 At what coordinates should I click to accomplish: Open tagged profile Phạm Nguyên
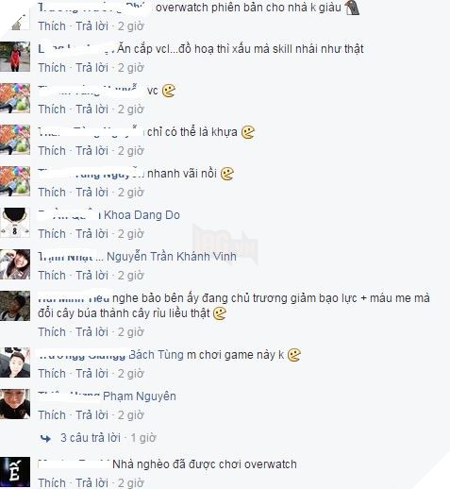point(140,396)
